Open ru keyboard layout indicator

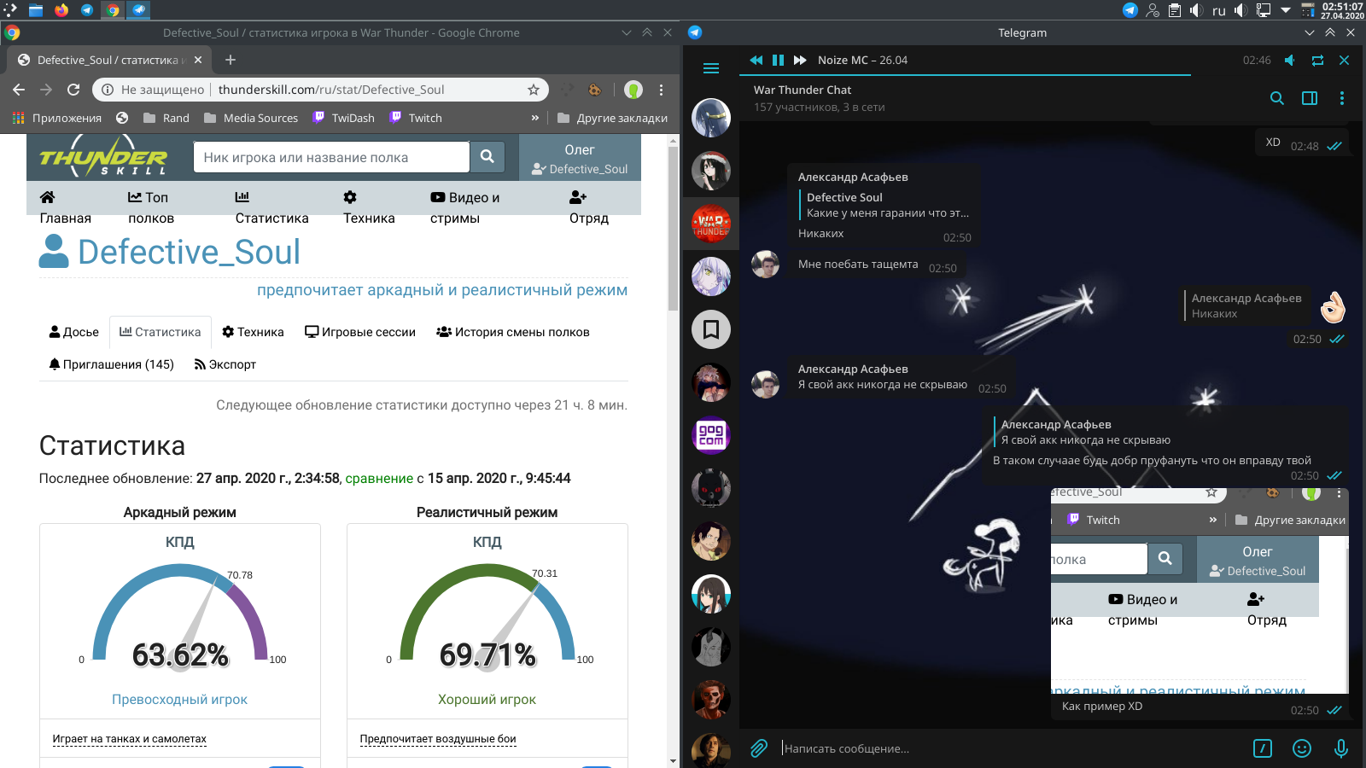coord(1219,10)
